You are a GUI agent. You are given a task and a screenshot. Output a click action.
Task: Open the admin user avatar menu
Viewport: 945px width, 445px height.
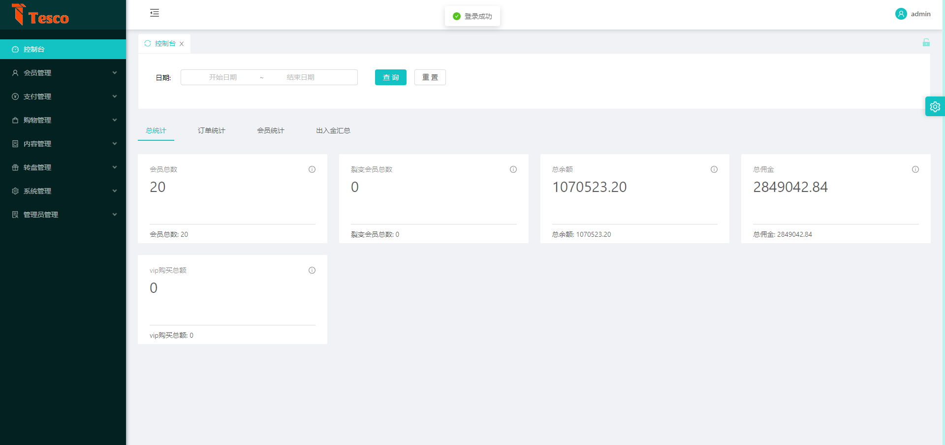[x=901, y=14]
